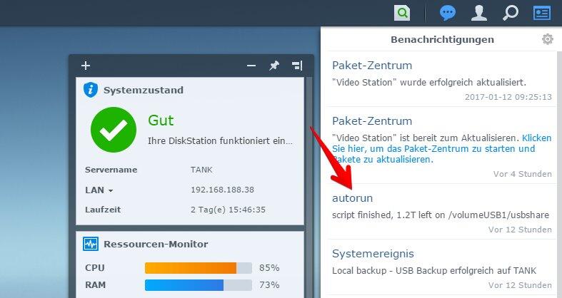Click the widget panel dock icon

coord(296,66)
